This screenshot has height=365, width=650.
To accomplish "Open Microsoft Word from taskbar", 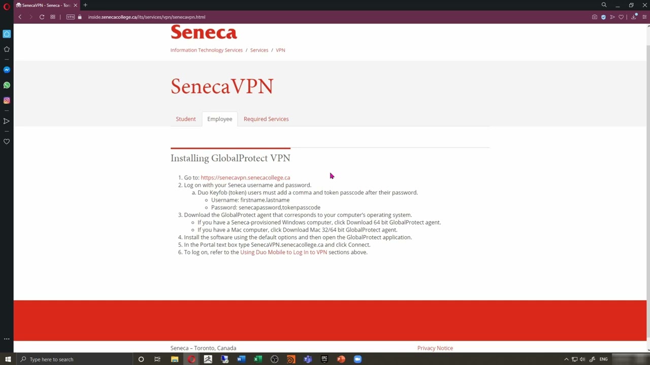I will click(241, 359).
